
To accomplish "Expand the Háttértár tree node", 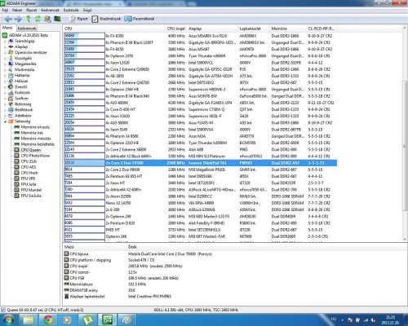I will pyautogui.click(x=5, y=75).
